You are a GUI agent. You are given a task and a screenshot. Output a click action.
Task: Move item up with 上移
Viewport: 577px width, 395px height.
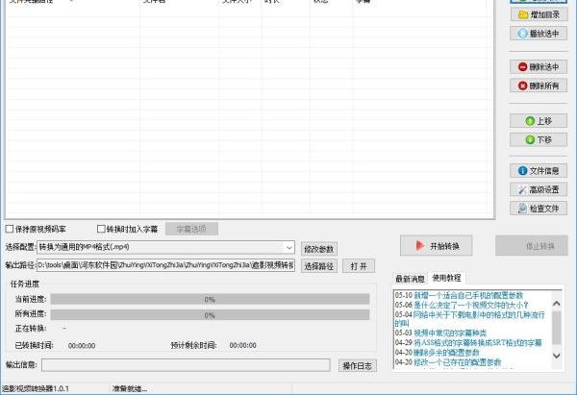pyautogui.click(x=539, y=121)
